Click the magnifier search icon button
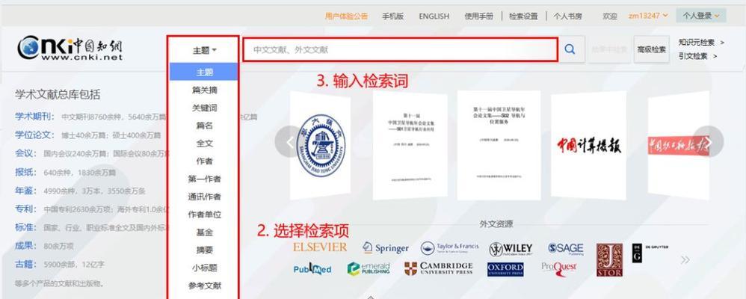746x299 pixels. click(x=570, y=49)
